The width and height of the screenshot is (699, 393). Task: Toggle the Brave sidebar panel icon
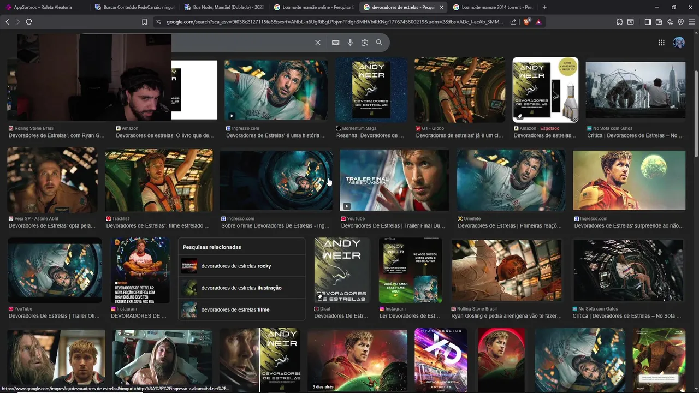(648, 22)
